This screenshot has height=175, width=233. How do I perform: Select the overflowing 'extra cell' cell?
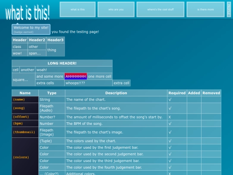tap(122, 83)
